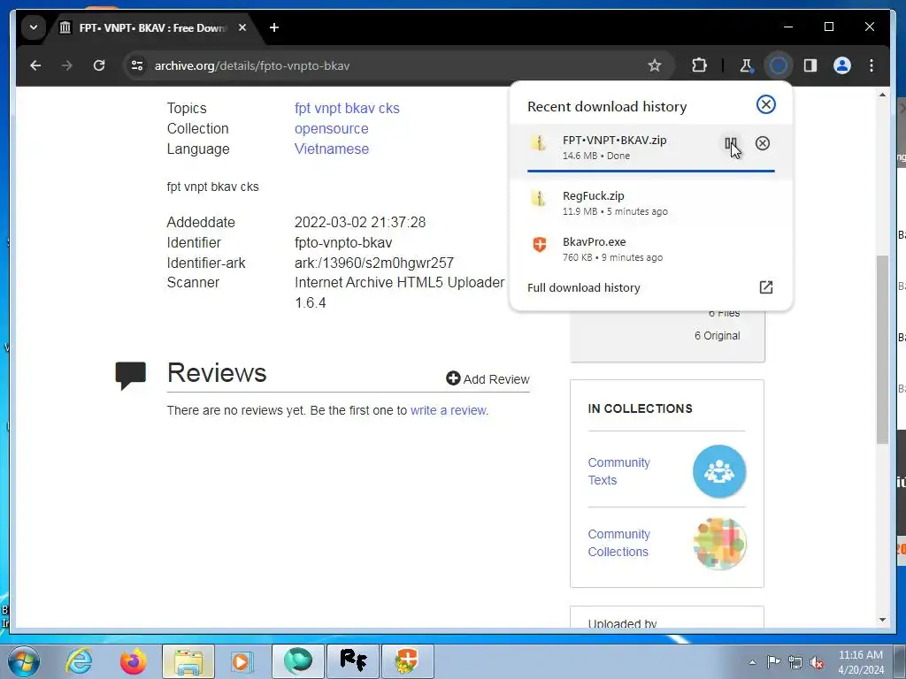Screen dimensions: 906x679
Task: Click the ark:/13960/s2m0hgwr257 identifier text
Action: [x=374, y=263]
